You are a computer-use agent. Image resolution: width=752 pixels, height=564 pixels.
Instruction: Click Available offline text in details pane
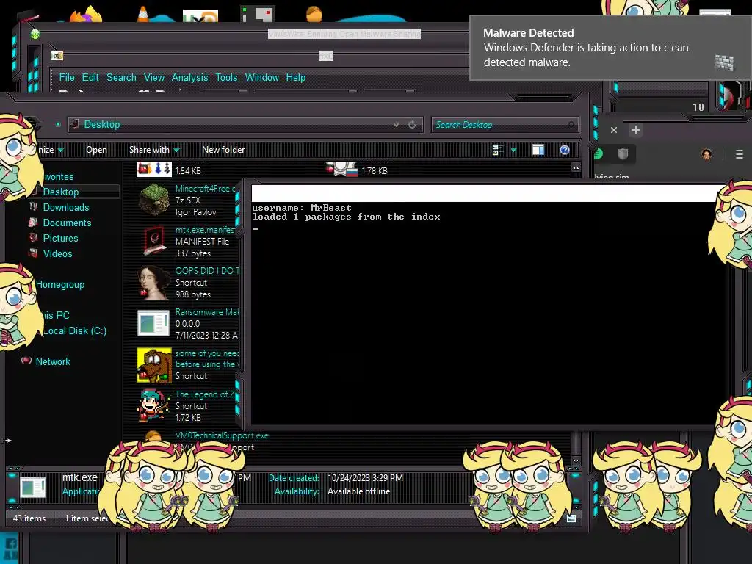pos(358,491)
